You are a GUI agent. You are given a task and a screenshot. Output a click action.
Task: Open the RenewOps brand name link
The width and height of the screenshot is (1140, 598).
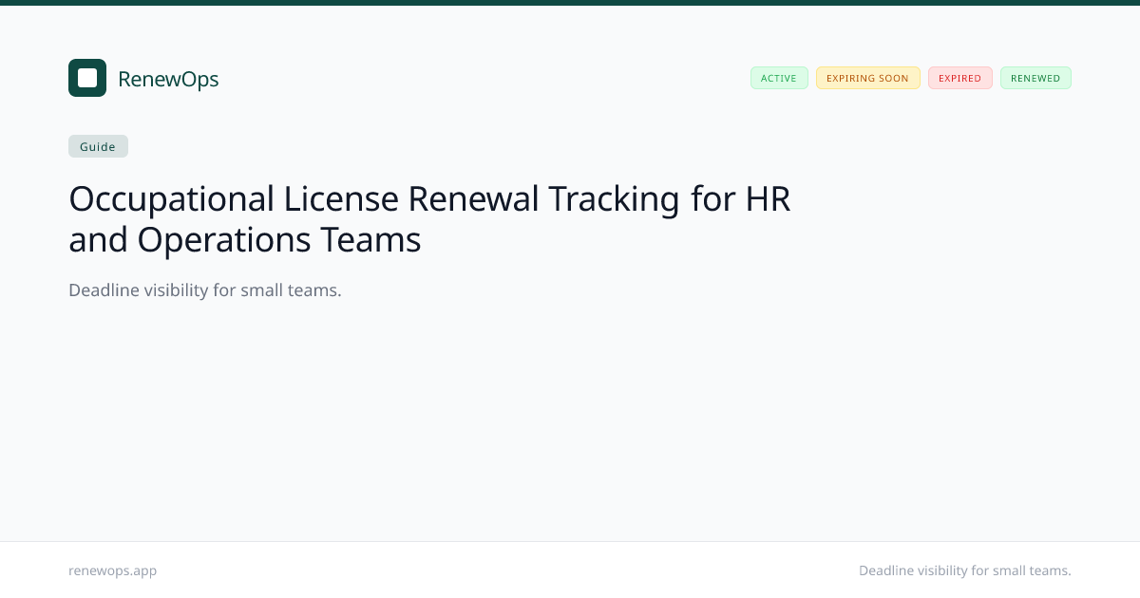coord(168,79)
